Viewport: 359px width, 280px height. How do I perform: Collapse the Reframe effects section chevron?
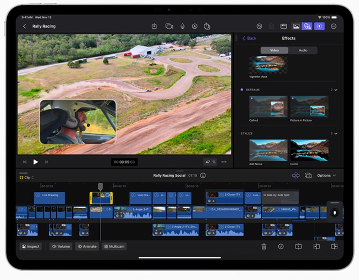click(336, 89)
